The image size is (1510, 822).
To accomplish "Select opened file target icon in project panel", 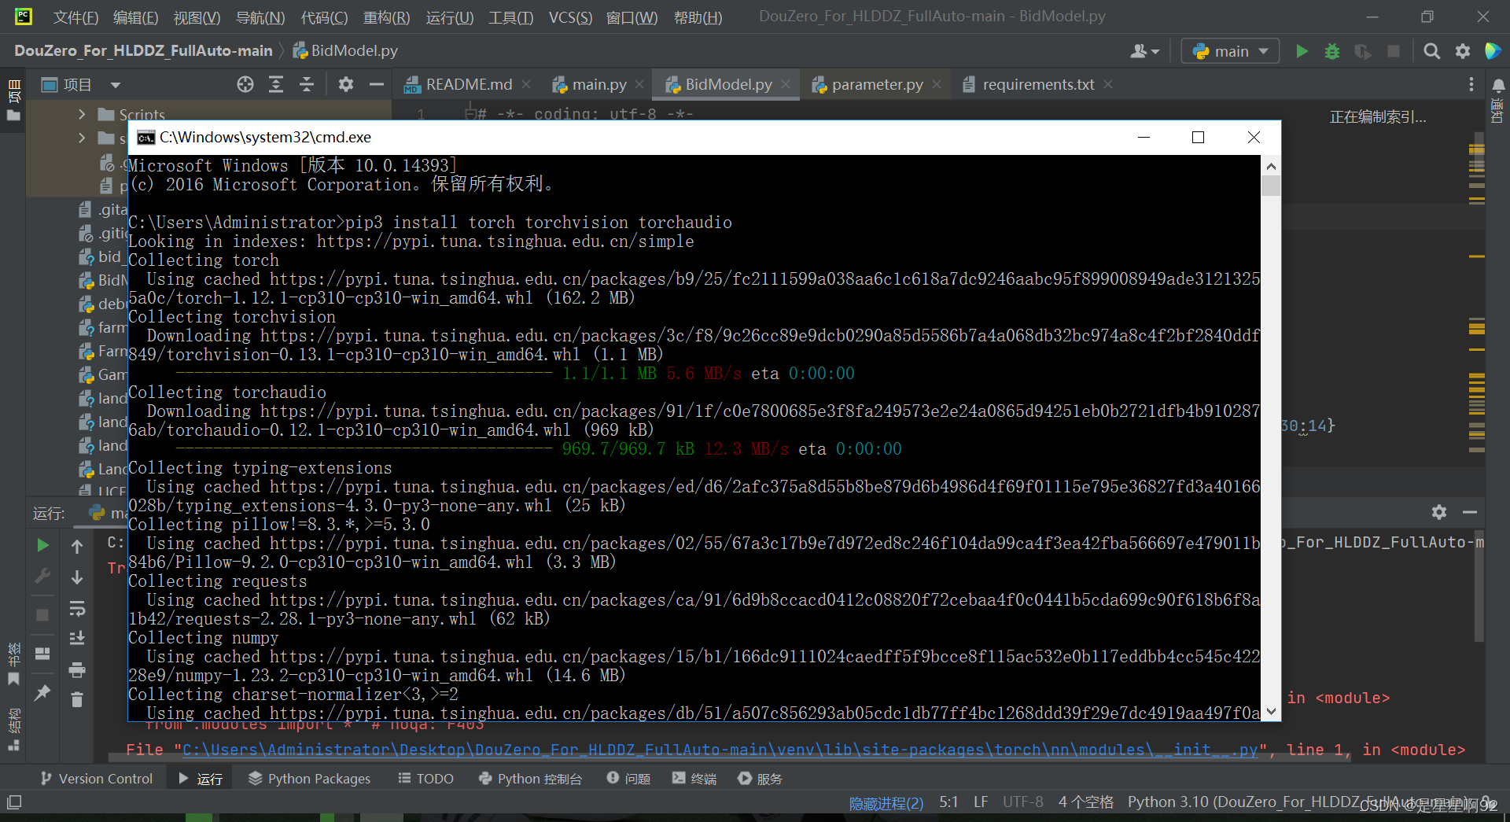I will tap(245, 85).
